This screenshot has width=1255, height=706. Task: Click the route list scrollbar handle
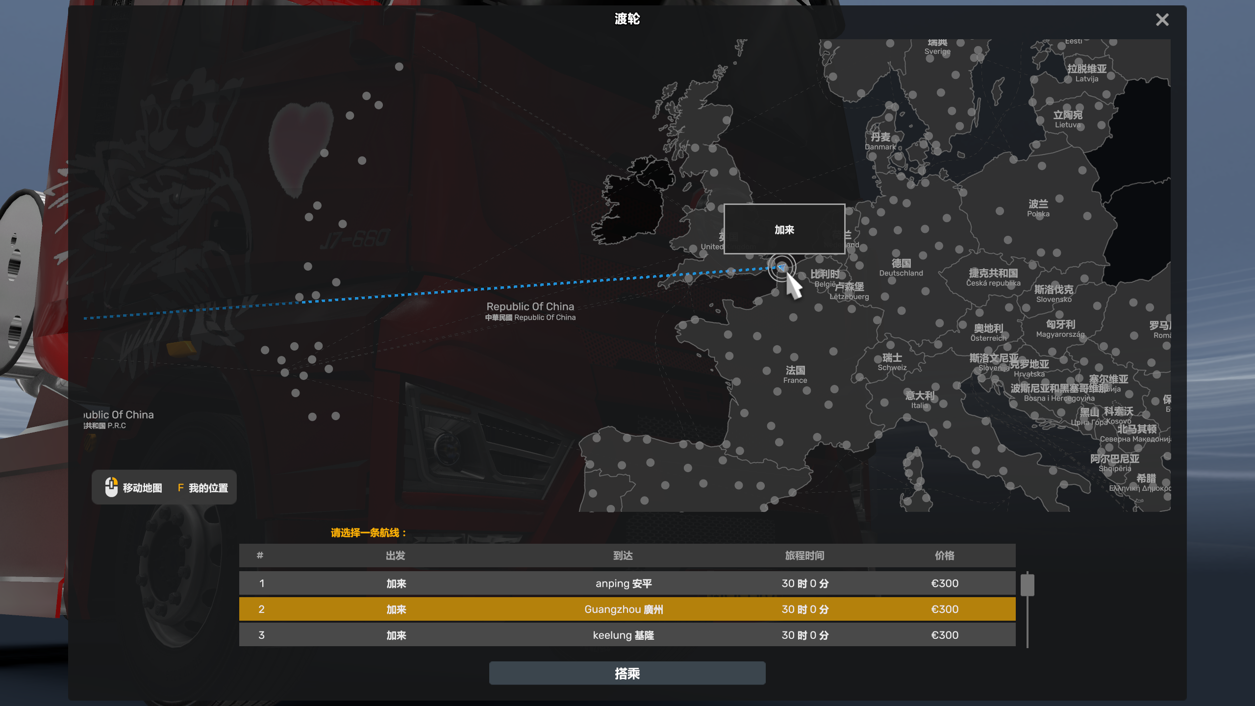[1027, 585]
